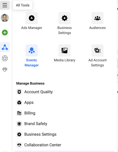Viewport: 118px width, 152px height.
Task: Open the Audiences people icon
Action: 97,18
